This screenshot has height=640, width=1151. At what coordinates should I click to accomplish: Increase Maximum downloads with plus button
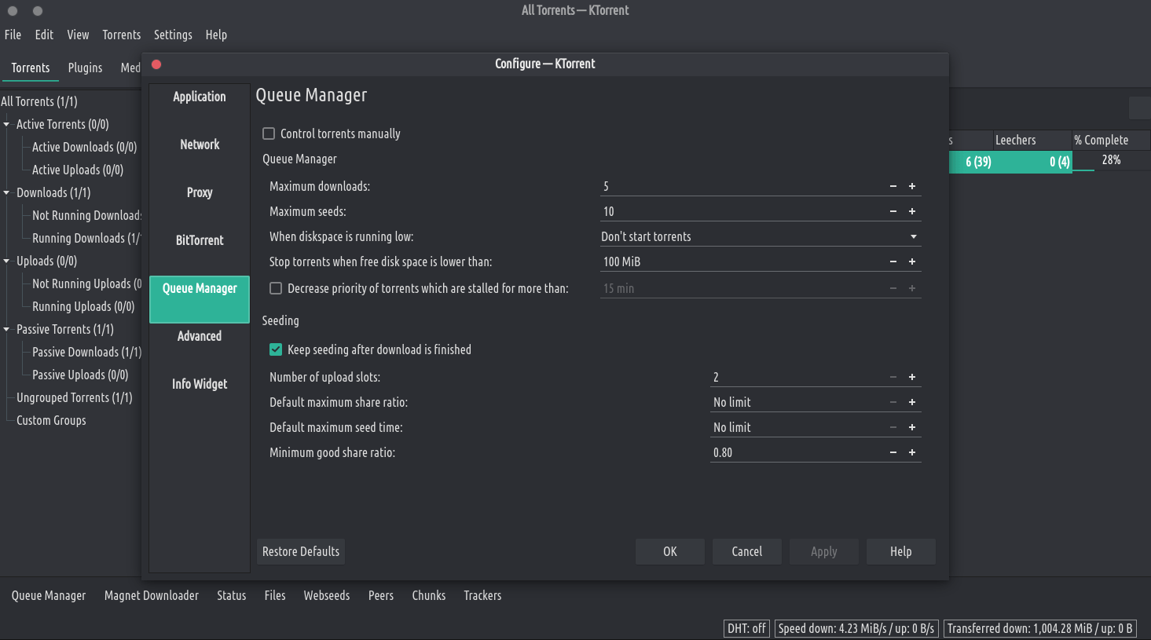(912, 186)
